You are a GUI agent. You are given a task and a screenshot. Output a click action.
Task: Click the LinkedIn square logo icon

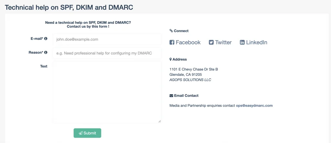pos(242,42)
